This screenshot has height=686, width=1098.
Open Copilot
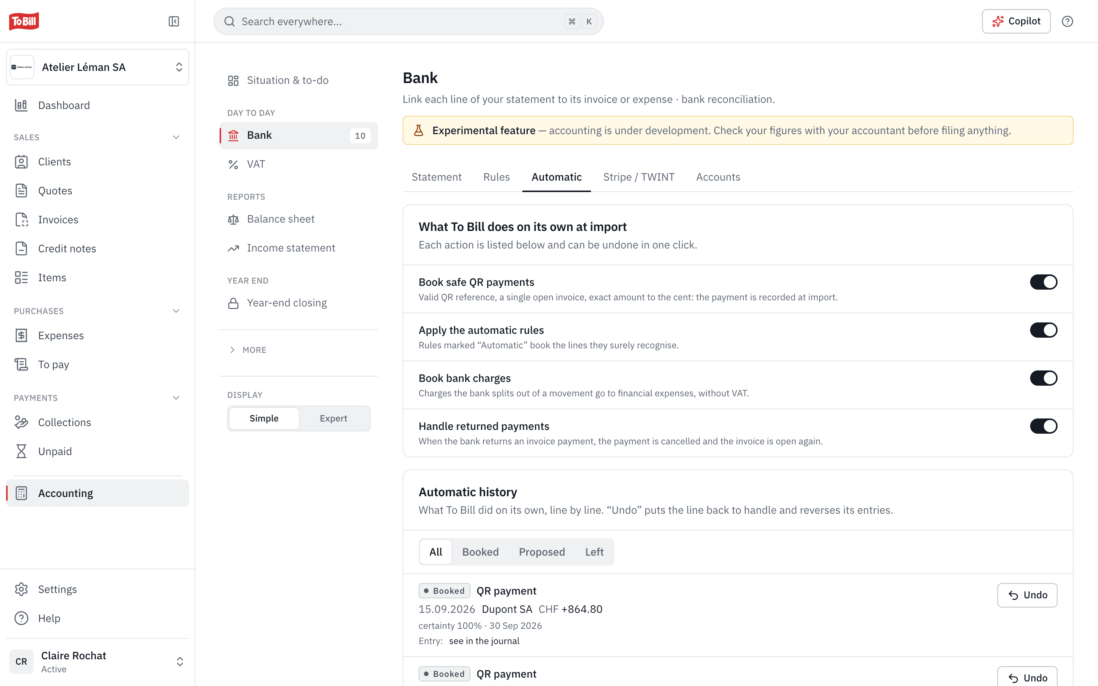pos(1016,21)
